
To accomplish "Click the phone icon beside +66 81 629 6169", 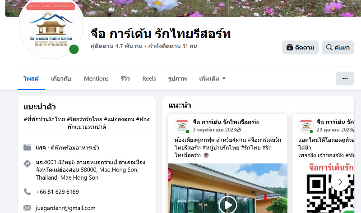I will tap(27, 192).
